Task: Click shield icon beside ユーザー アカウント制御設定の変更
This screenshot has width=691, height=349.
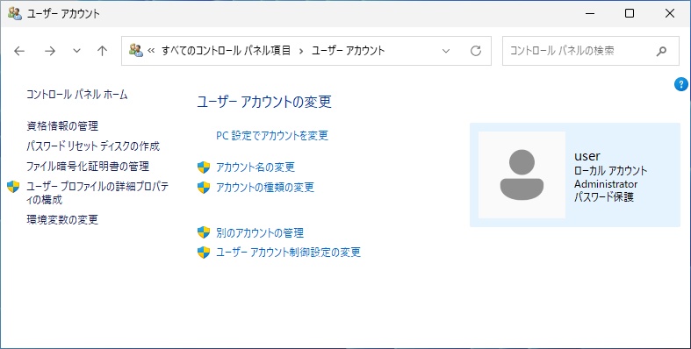Action: click(204, 253)
